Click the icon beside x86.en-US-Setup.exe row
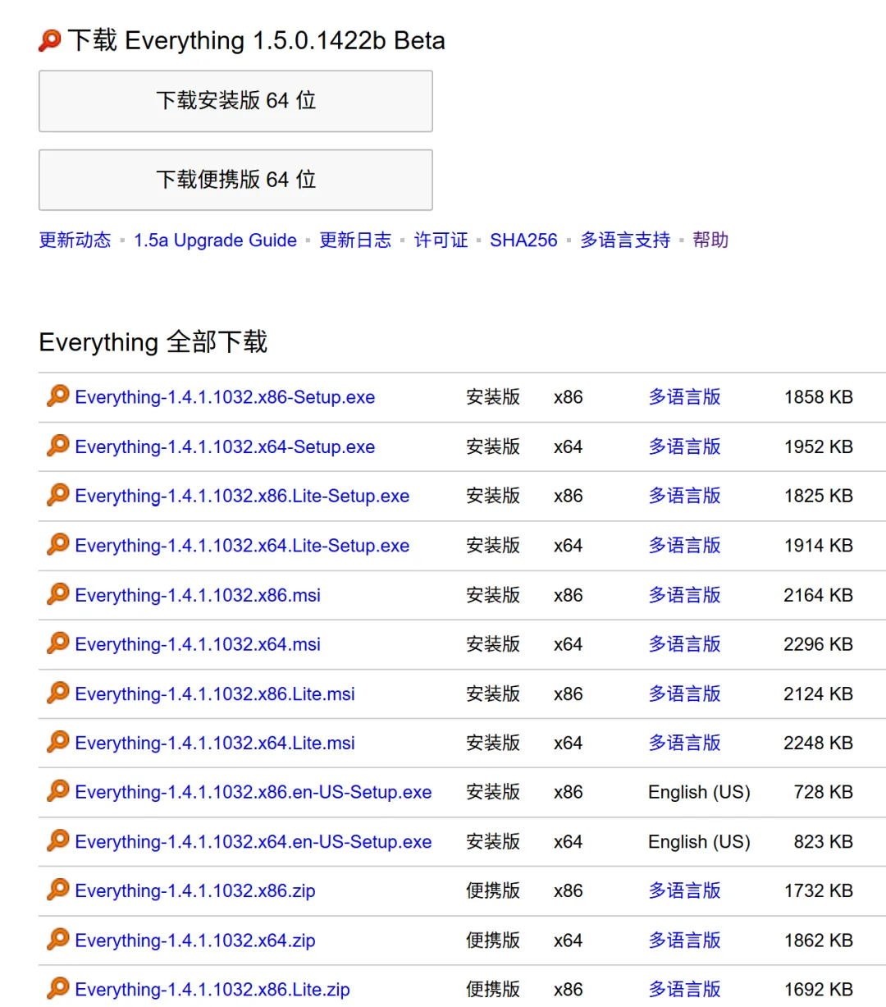The height and width of the screenshot is (1007, 886). click(58, 791)
